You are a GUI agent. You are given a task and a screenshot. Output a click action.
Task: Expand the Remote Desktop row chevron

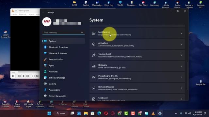[x=181, y=88]
